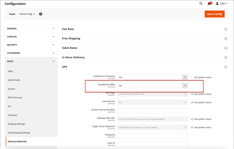The image size is (234, 149).
Task: Open the search magnifier icon
Action: pyautogui.click(x=201, y=3)
